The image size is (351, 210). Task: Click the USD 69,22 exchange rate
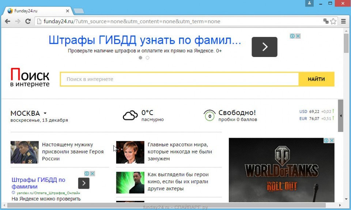[x=317, y=111]
